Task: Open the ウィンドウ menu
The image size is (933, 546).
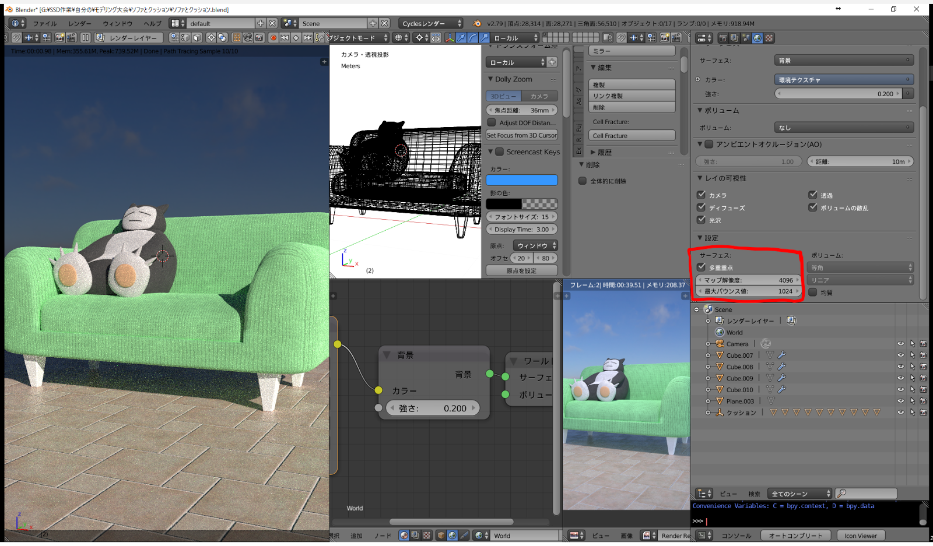Action: [x=118, y=24]
